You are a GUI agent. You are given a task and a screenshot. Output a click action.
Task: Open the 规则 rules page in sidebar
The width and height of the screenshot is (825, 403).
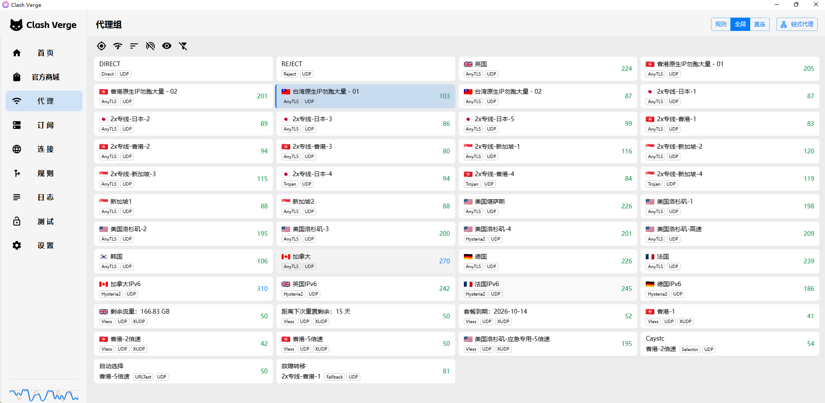[x=44, y=173]
